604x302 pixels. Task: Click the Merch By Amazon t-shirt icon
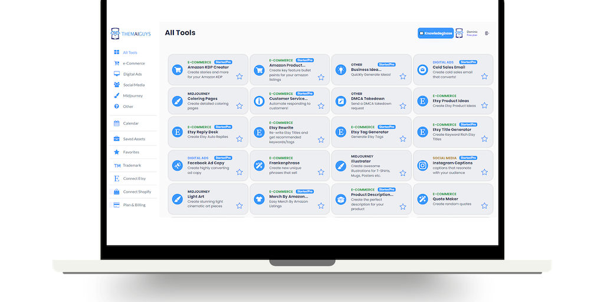tap(259, 199)
